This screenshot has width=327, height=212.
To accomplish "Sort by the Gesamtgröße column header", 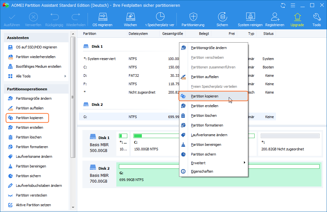I will pyautogui.click(x=173, y=34).
